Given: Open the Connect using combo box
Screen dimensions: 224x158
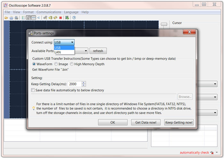Looking at the screenshot, I should click(x=64, y=42).
